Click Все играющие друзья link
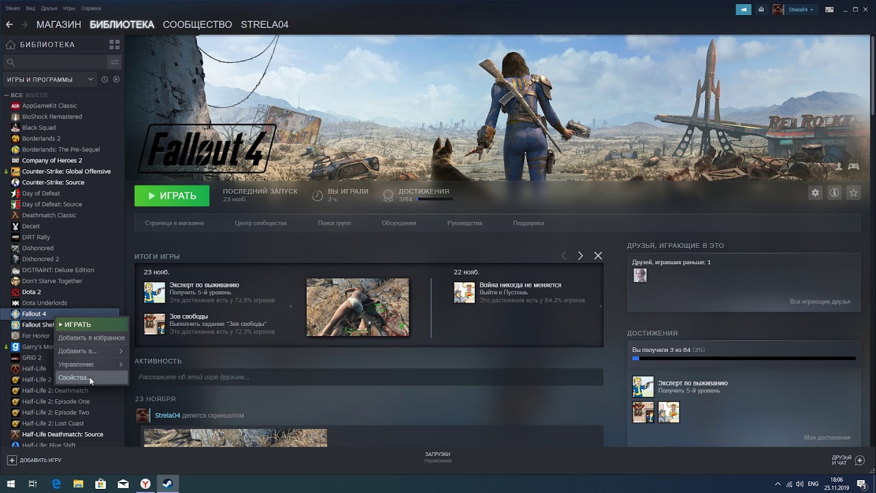Viewport: 876px width, 493px height. 820,302
